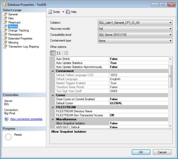This screenshot has width=178, height=159.
Task: Switch the property grid to Categorized view
Action: 53,53
